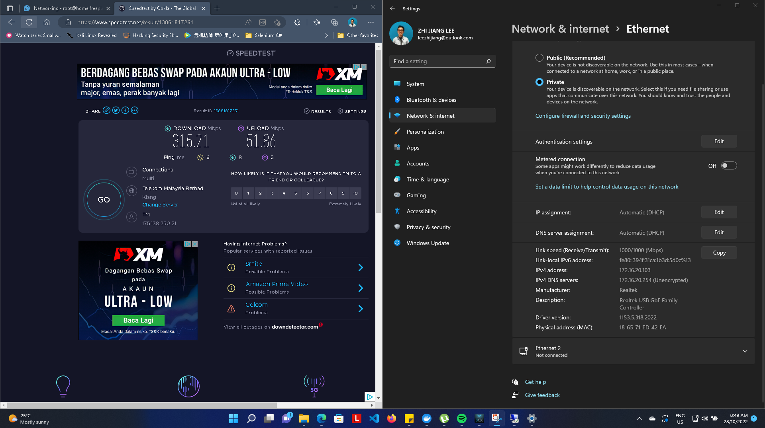Open Speedtest RESULTS page
This screenshot has height=428, width=765.
318,111
